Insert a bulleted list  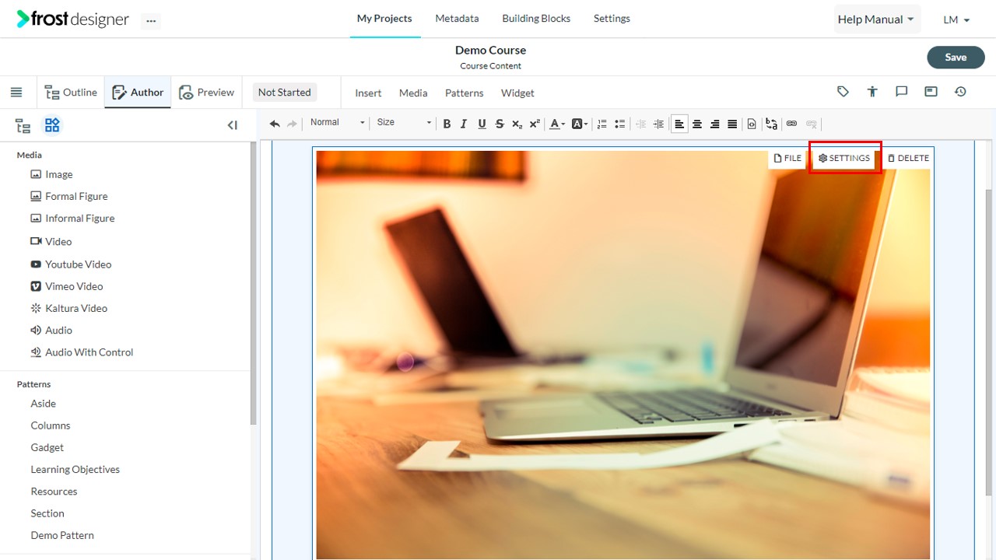click(x=619, y=124)
